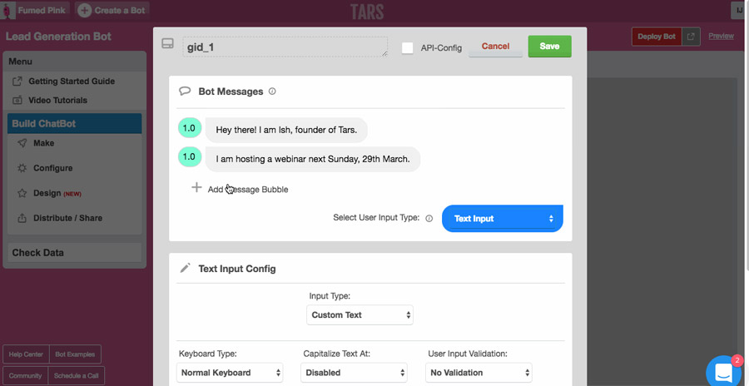The image size is (749, 386).
Task: Select Distribute / Share menu item
Action: coord(67,218)
